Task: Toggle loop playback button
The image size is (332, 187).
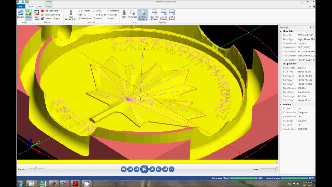Action: tap(171, 169)
